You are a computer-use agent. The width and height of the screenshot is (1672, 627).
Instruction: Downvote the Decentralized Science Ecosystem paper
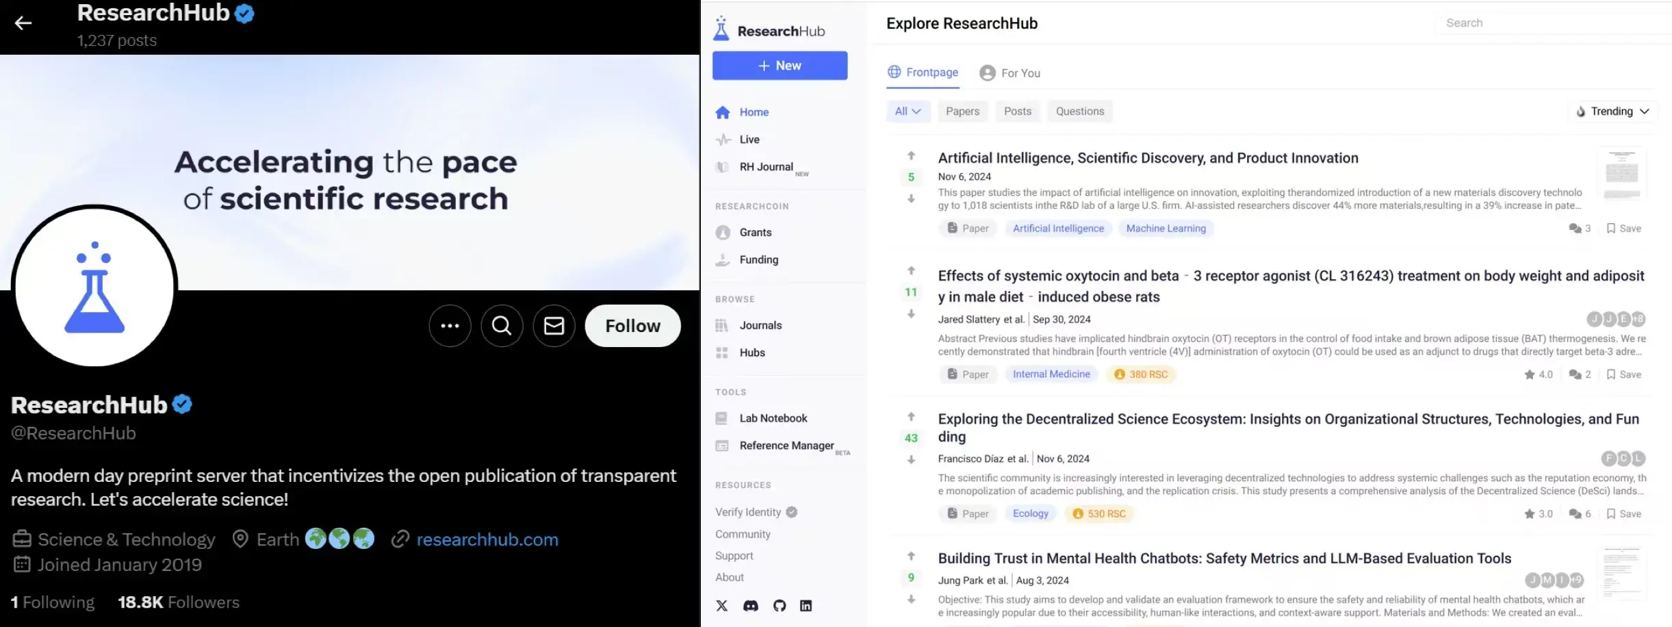tap(911, 460)
